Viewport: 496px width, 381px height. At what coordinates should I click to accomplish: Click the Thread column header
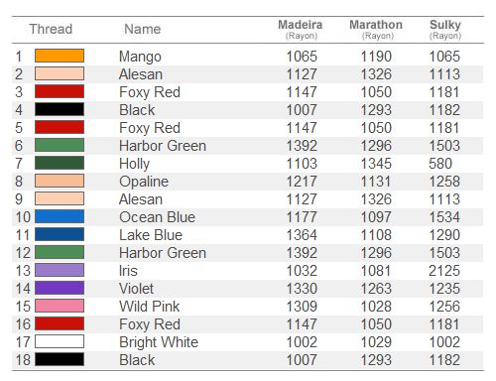pos(51,29)
